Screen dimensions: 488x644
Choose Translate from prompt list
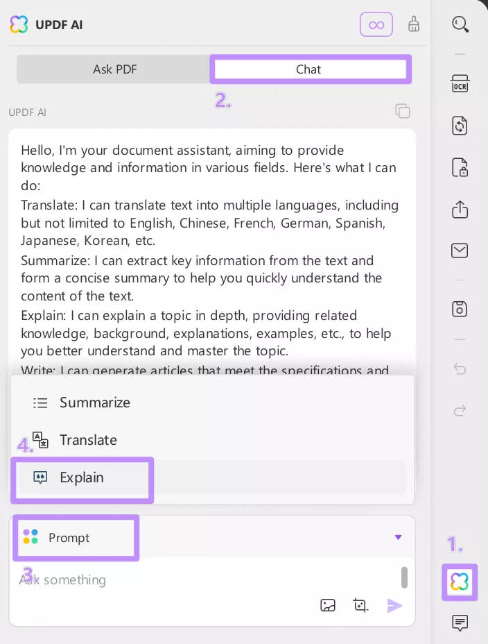tap(212, 440)
